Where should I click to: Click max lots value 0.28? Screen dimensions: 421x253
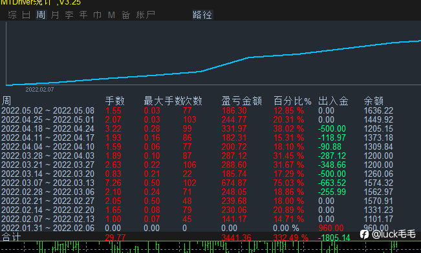(x=152, y=128)
